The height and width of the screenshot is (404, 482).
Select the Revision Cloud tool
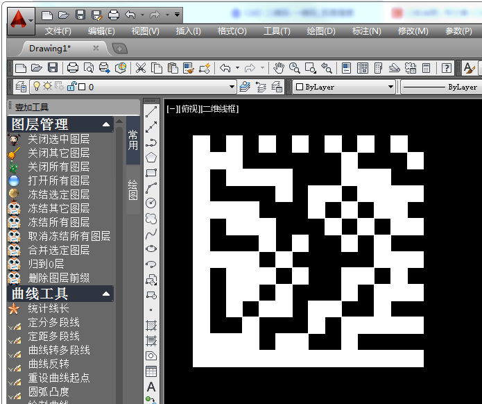coord(151,219)
